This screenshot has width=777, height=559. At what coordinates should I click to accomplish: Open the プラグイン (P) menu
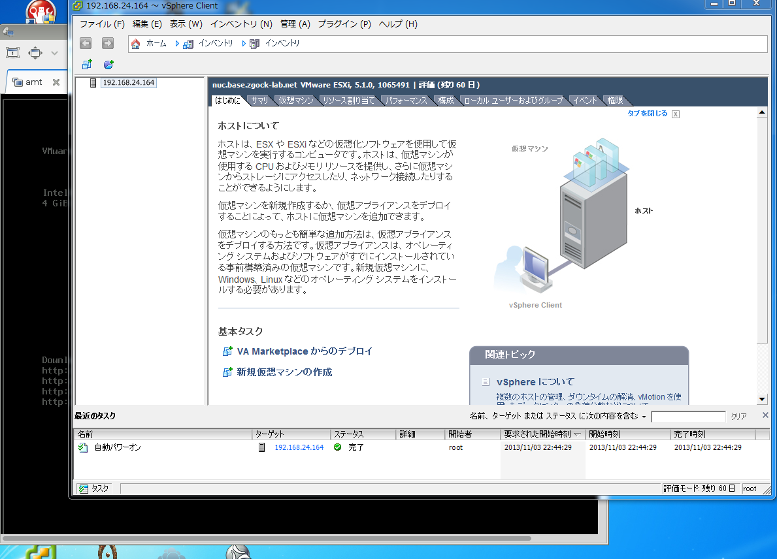tap(344, 24)
